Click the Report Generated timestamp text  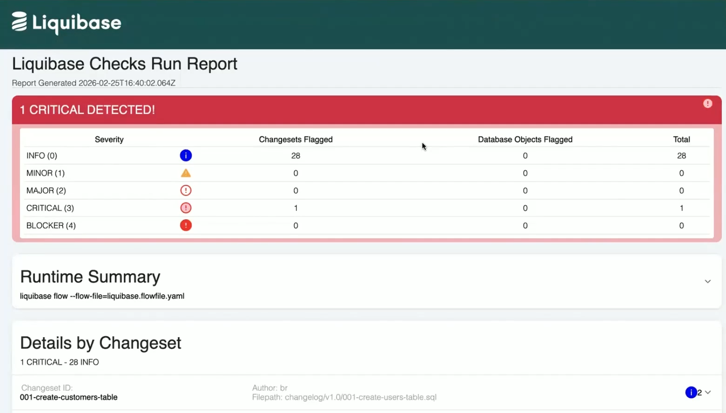[x=94, y=83]
